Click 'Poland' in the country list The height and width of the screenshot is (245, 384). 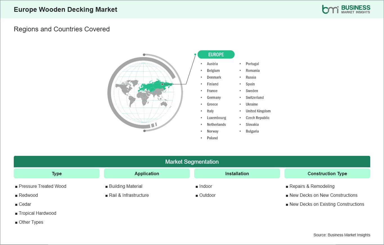212,138
